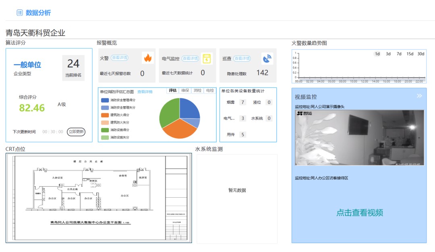Switch to the 消检 tab
Image resolution: width=435 pixels, height=252 pixels.
pyautogui.click(x=197, y=91)
